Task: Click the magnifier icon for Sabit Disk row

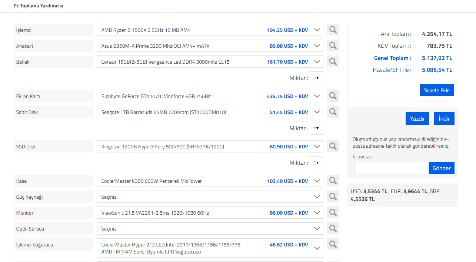Action: coord(333,112)
